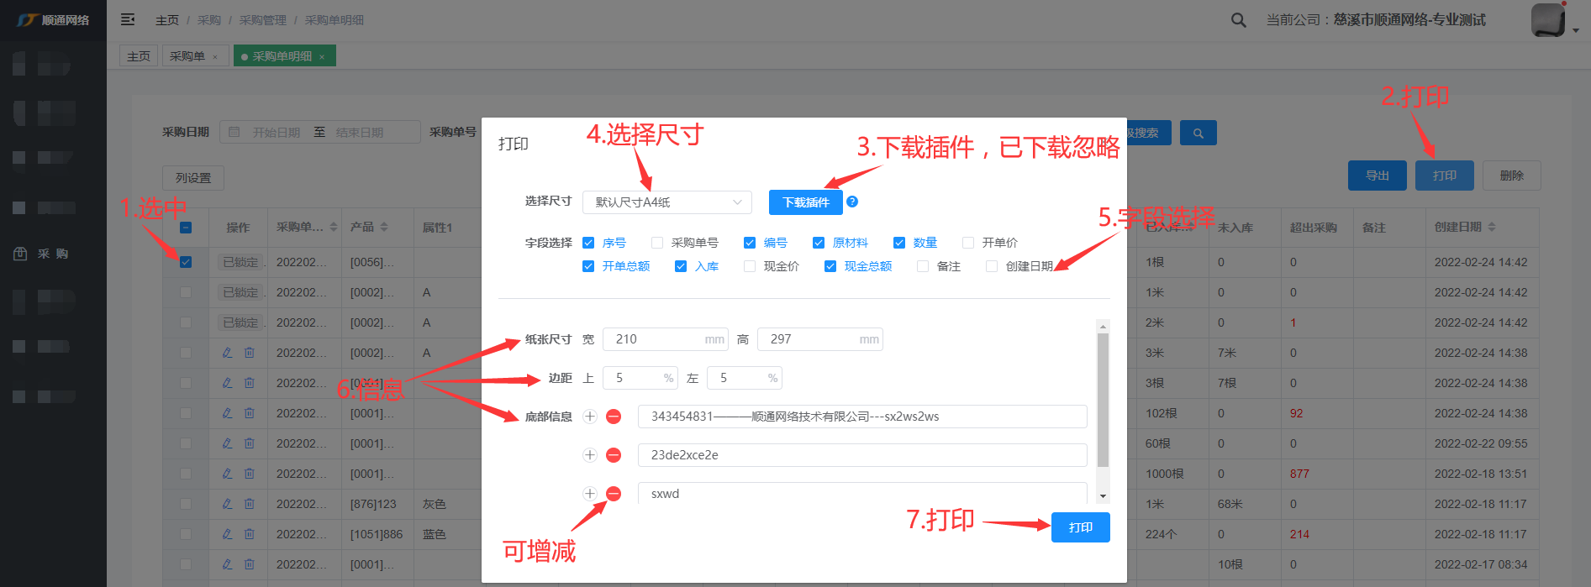Open the 默认尺寸A4纸 size dropdown

pos(666,202)
